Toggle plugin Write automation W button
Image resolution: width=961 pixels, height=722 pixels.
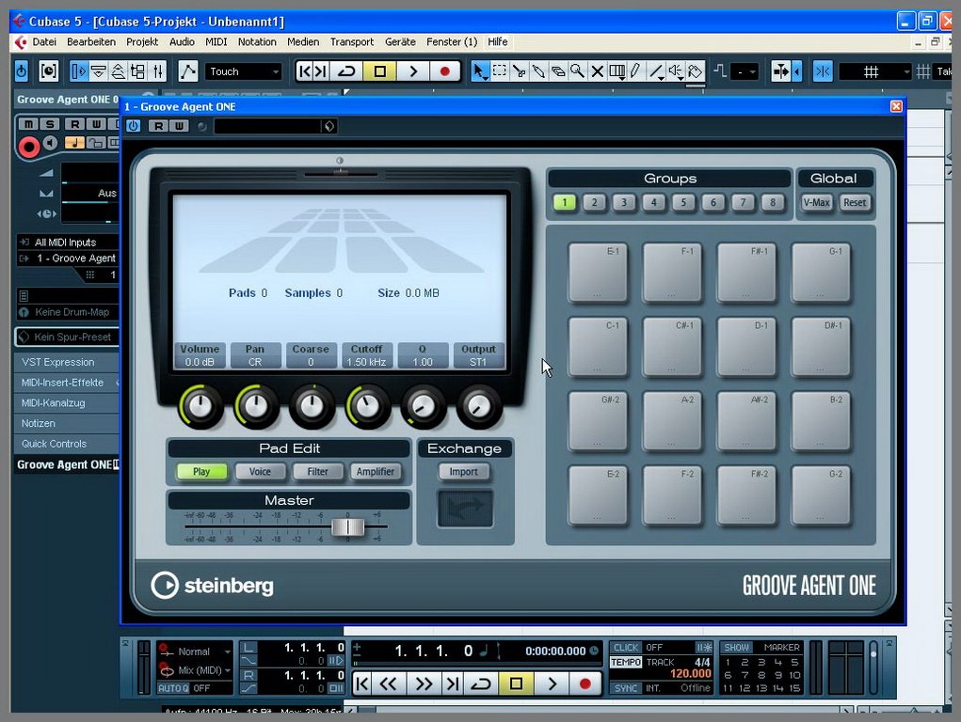point(179,126)
